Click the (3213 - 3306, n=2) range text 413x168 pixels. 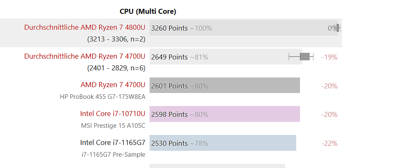[116, 39]
